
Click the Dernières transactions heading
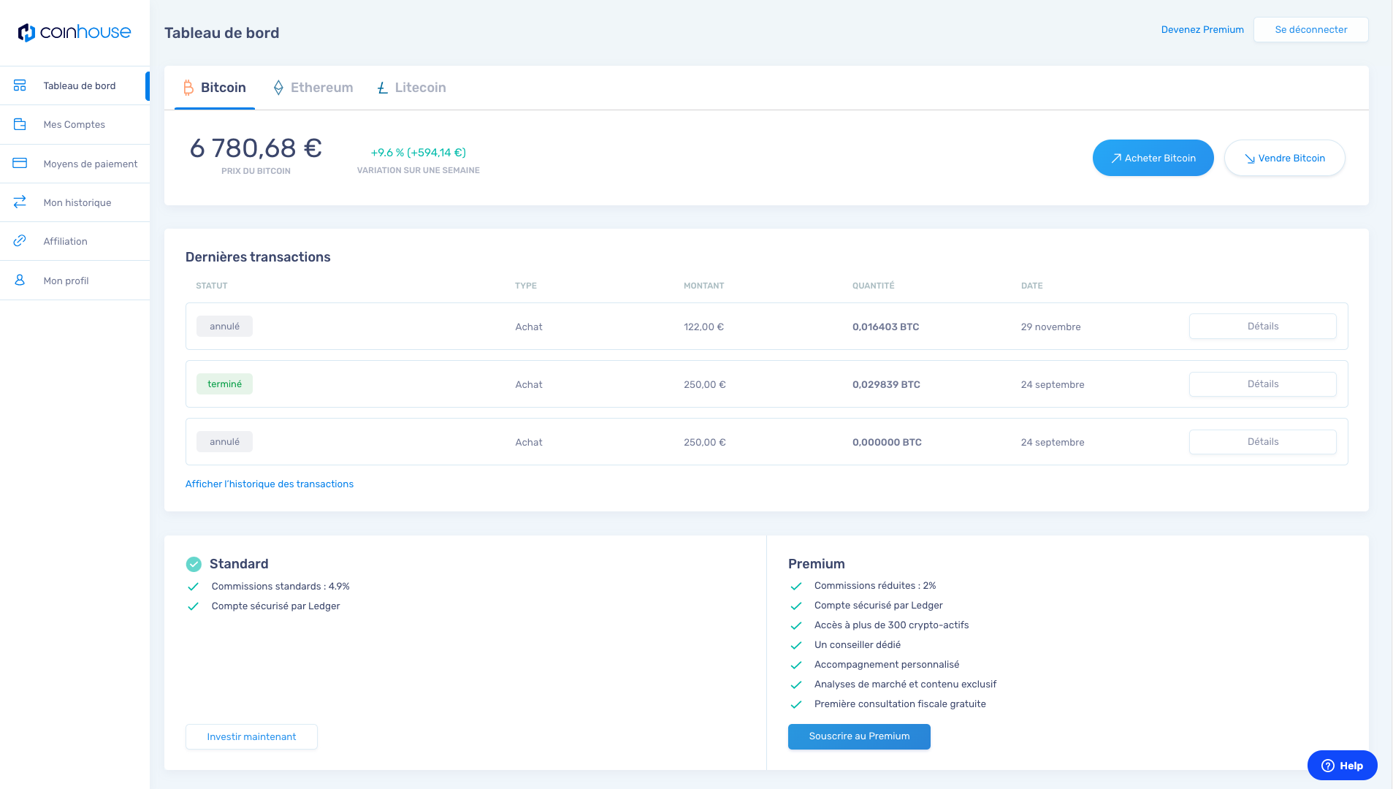coord(258,257)
